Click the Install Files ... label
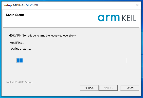The image size is (143, 98). tap(16, 43)
